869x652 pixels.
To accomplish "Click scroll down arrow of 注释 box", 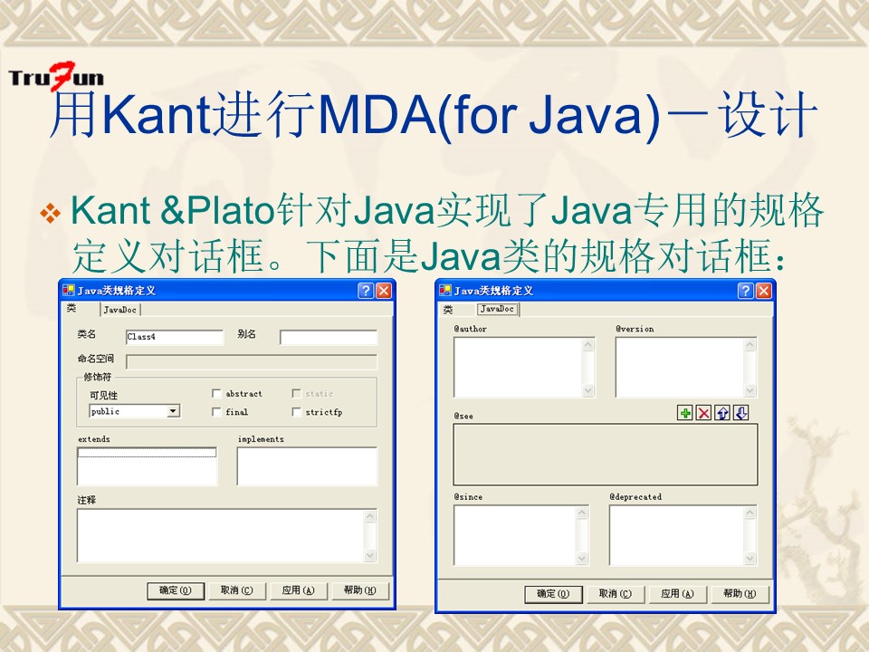I will click(x=370, y=556).
